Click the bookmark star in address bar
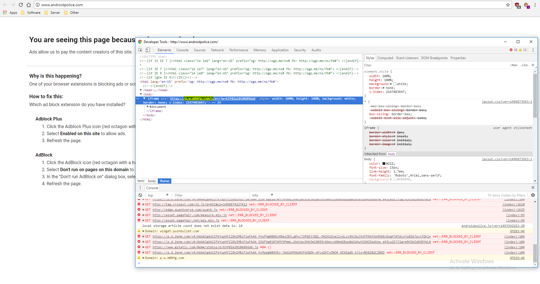 point(508,5)
